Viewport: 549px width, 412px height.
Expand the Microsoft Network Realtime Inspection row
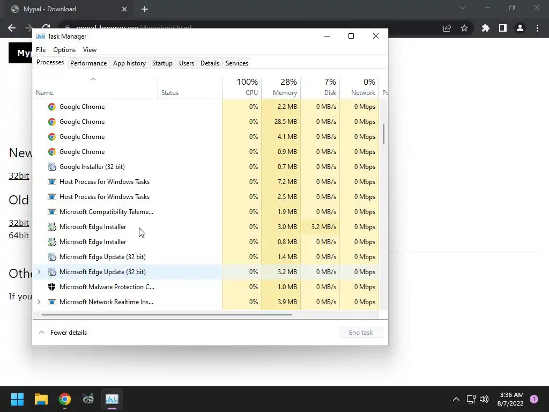pyautogui.click(x=39, y=302)
